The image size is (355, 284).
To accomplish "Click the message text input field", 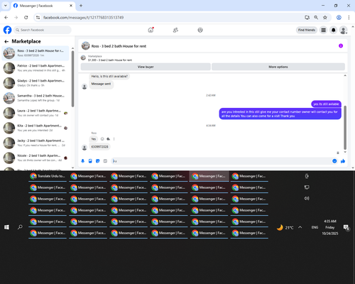I will (x=221, y=161).
